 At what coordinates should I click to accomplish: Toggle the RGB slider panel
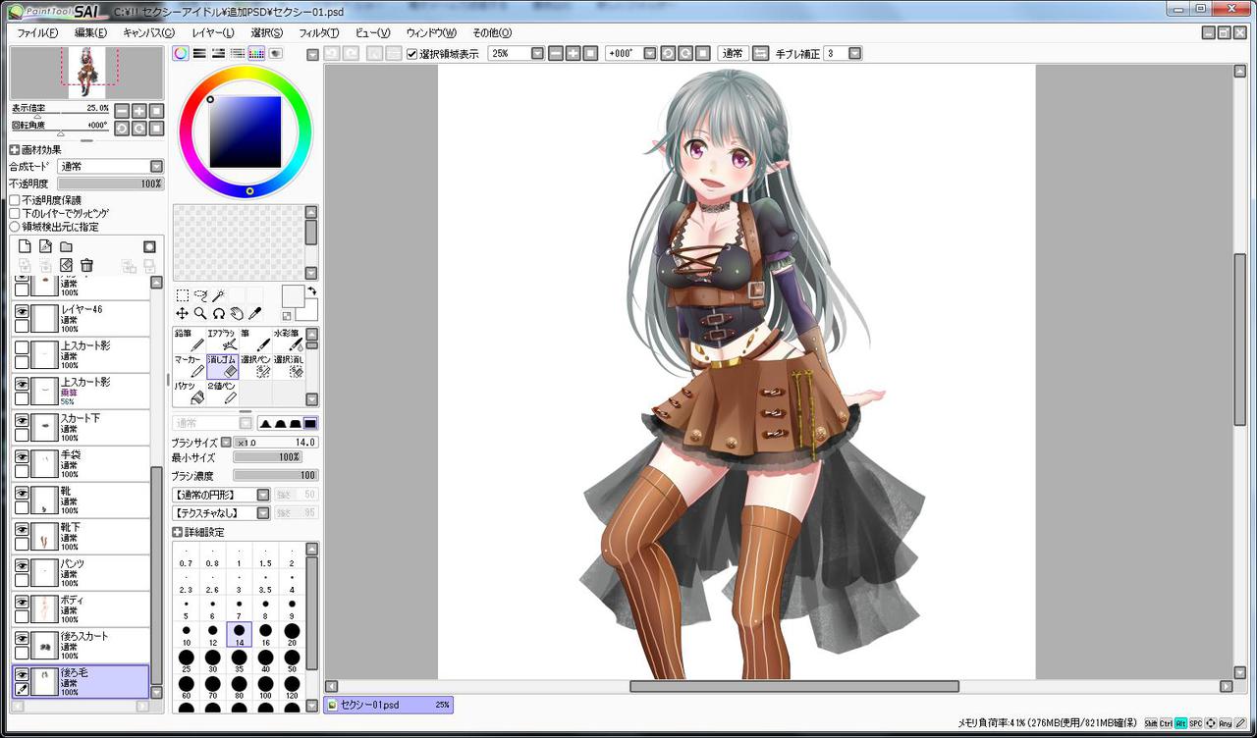coord(199,54)
